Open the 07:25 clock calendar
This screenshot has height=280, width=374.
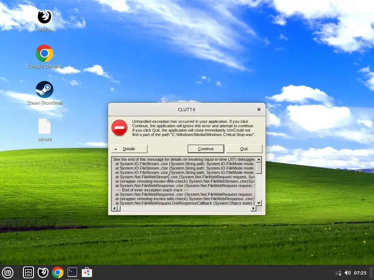pos(360,273)
